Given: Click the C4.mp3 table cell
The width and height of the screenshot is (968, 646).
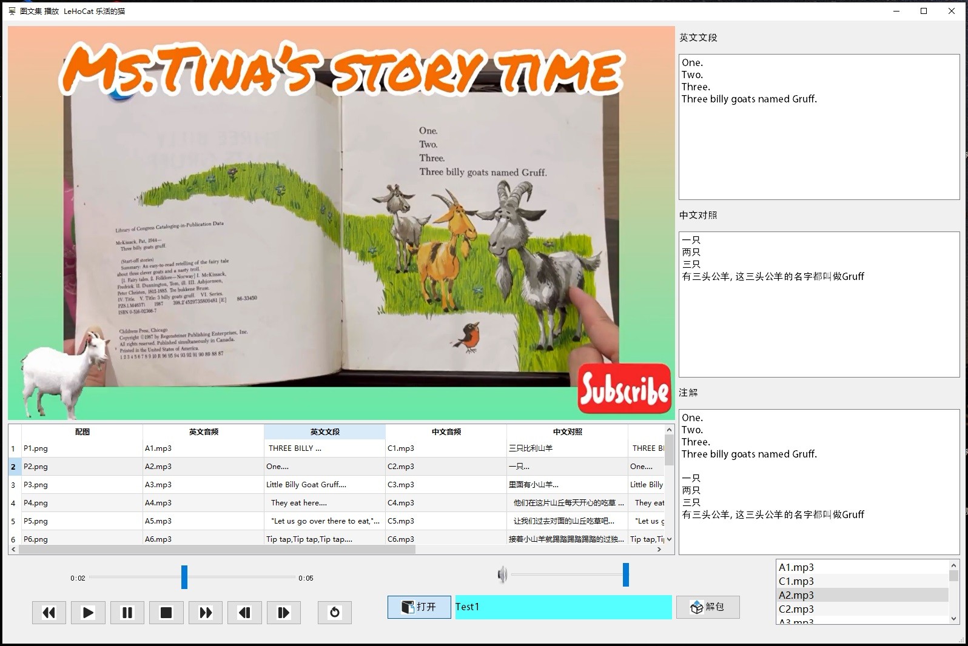Looking at the screenshot, I should point(446,503).
